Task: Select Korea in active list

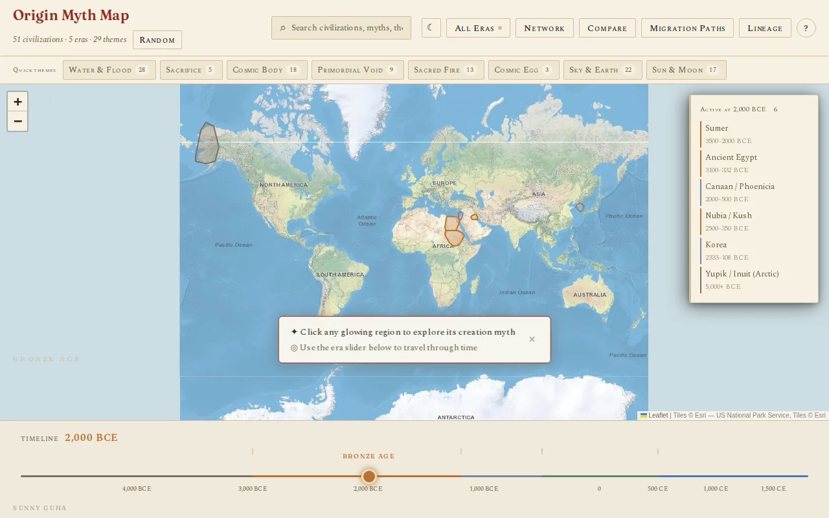Action: point(755,251)
